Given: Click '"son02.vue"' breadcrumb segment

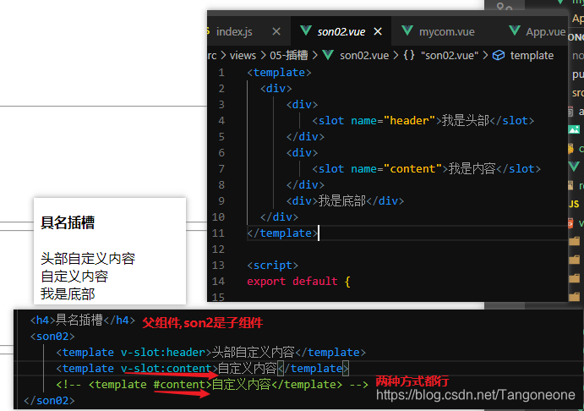Looking at the screenshot, I should (450, 56).
